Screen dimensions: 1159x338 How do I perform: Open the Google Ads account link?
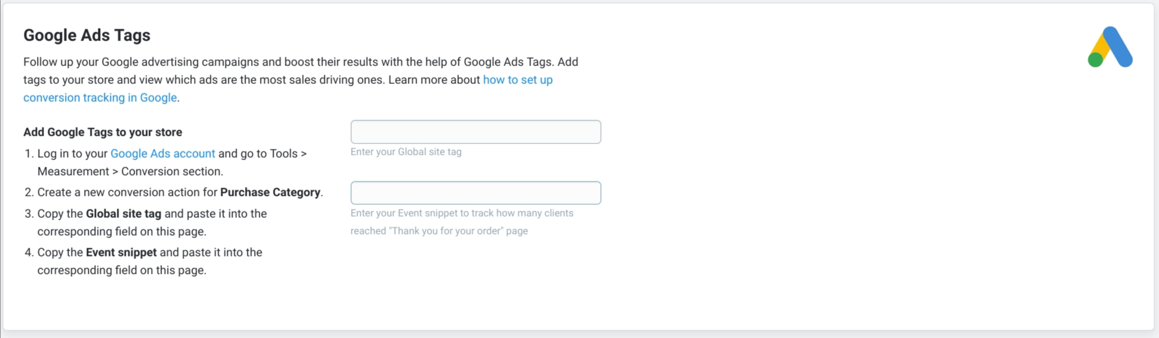(x=163, y=154)
